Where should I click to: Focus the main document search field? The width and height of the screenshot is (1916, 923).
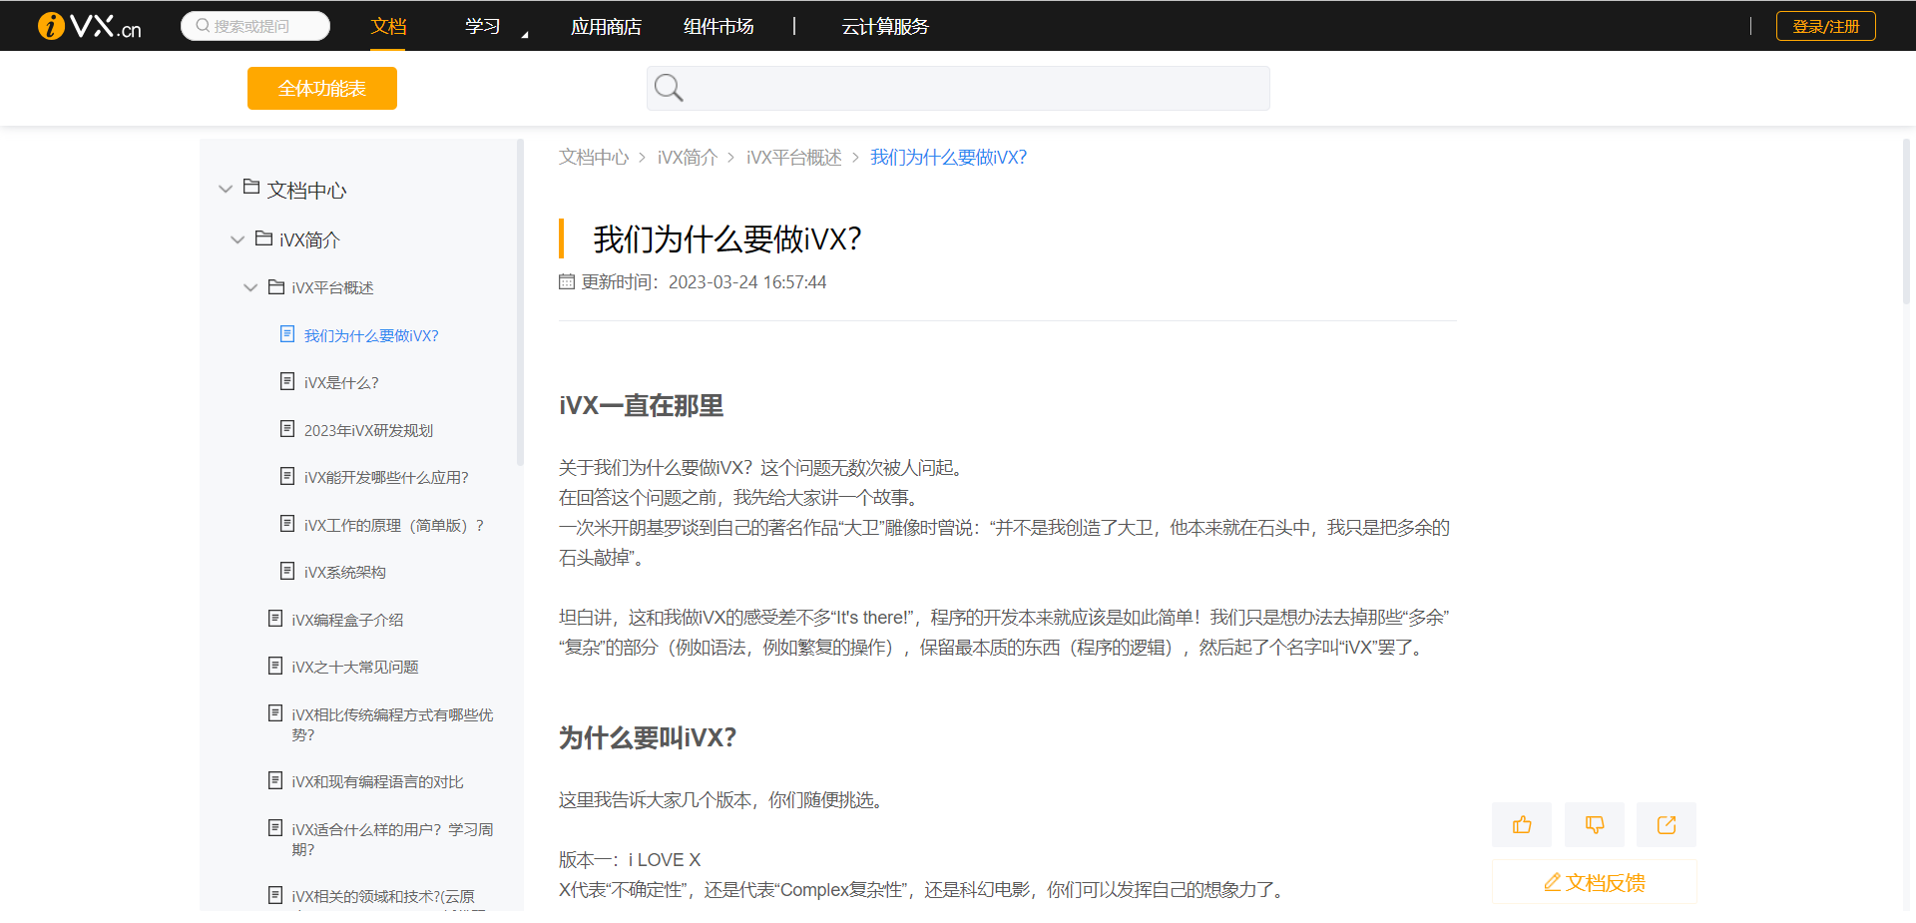[x=958, y=89]
